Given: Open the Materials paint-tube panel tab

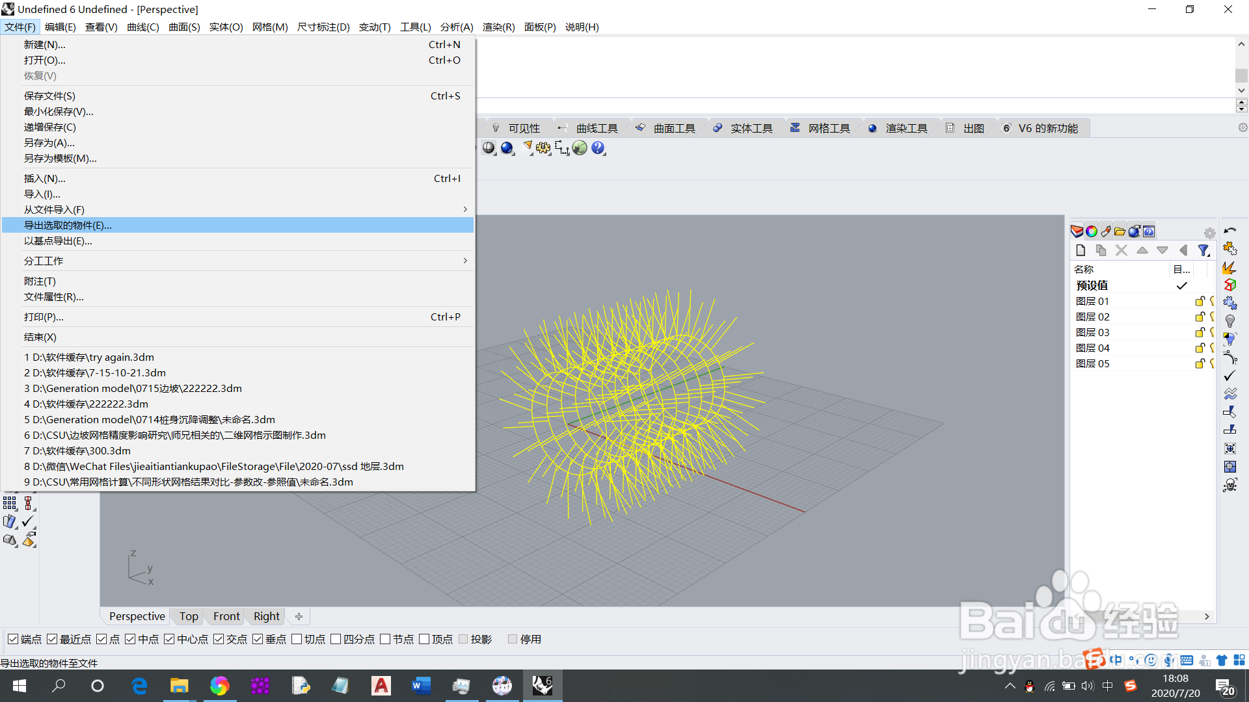Looking at the screenshot, I should coord(1106,231).
